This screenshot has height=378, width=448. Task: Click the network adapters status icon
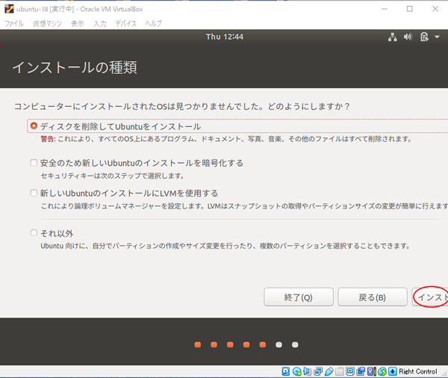coord(318,371)
